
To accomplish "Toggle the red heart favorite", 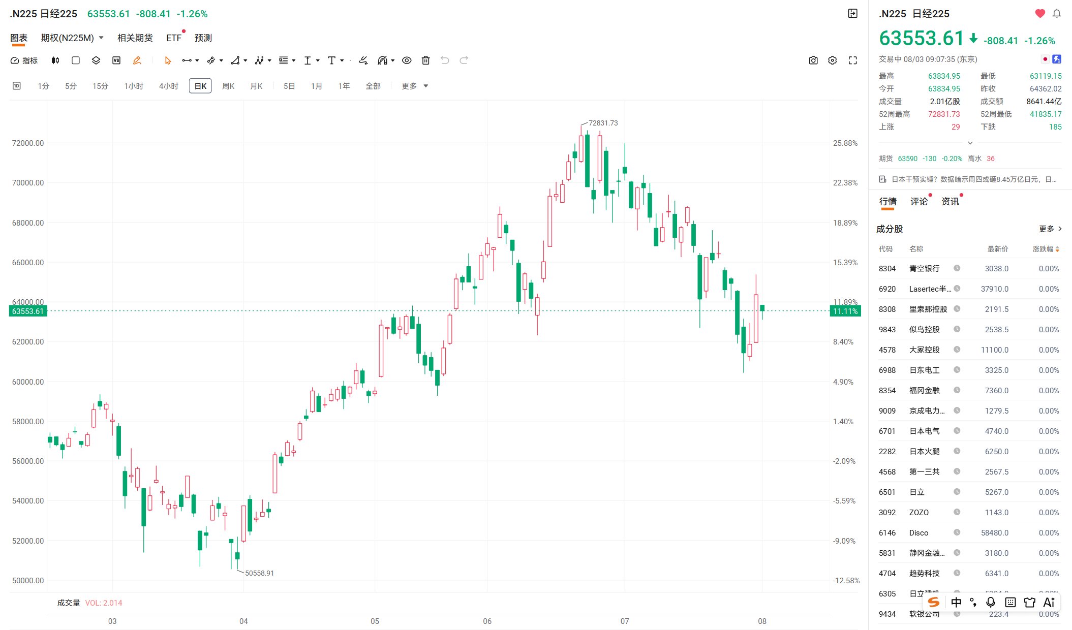I will (1040, 14).
